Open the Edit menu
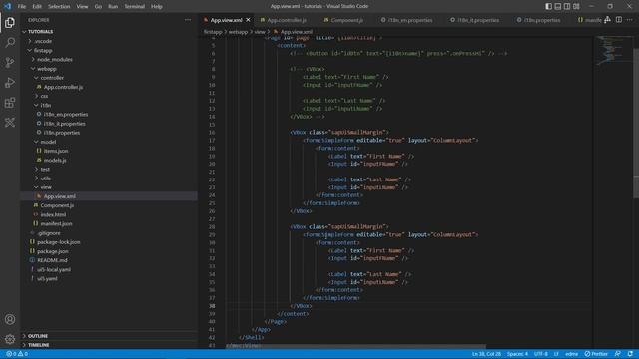 pos(37,7)
